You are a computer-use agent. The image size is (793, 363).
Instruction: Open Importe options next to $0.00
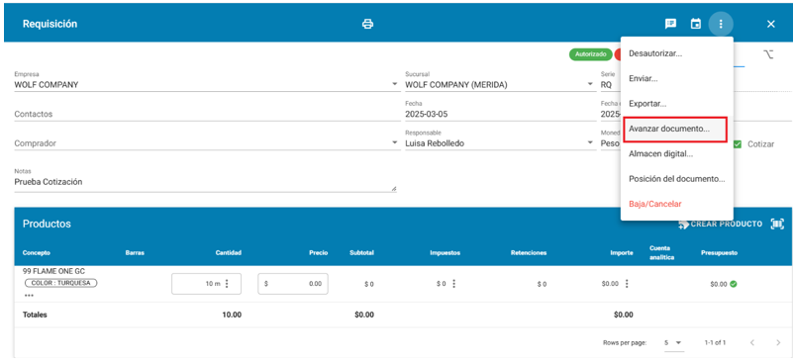tap(627, 284)
